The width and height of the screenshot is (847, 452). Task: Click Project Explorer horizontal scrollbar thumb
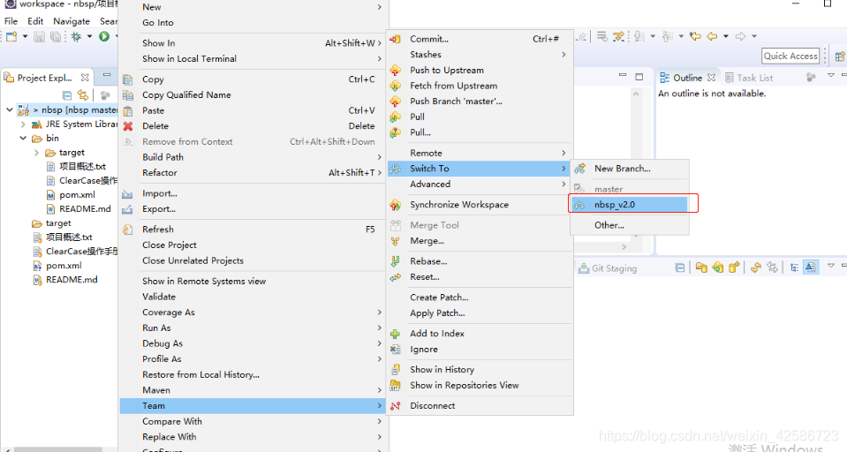pyautogui.click(x=57, y=449)
